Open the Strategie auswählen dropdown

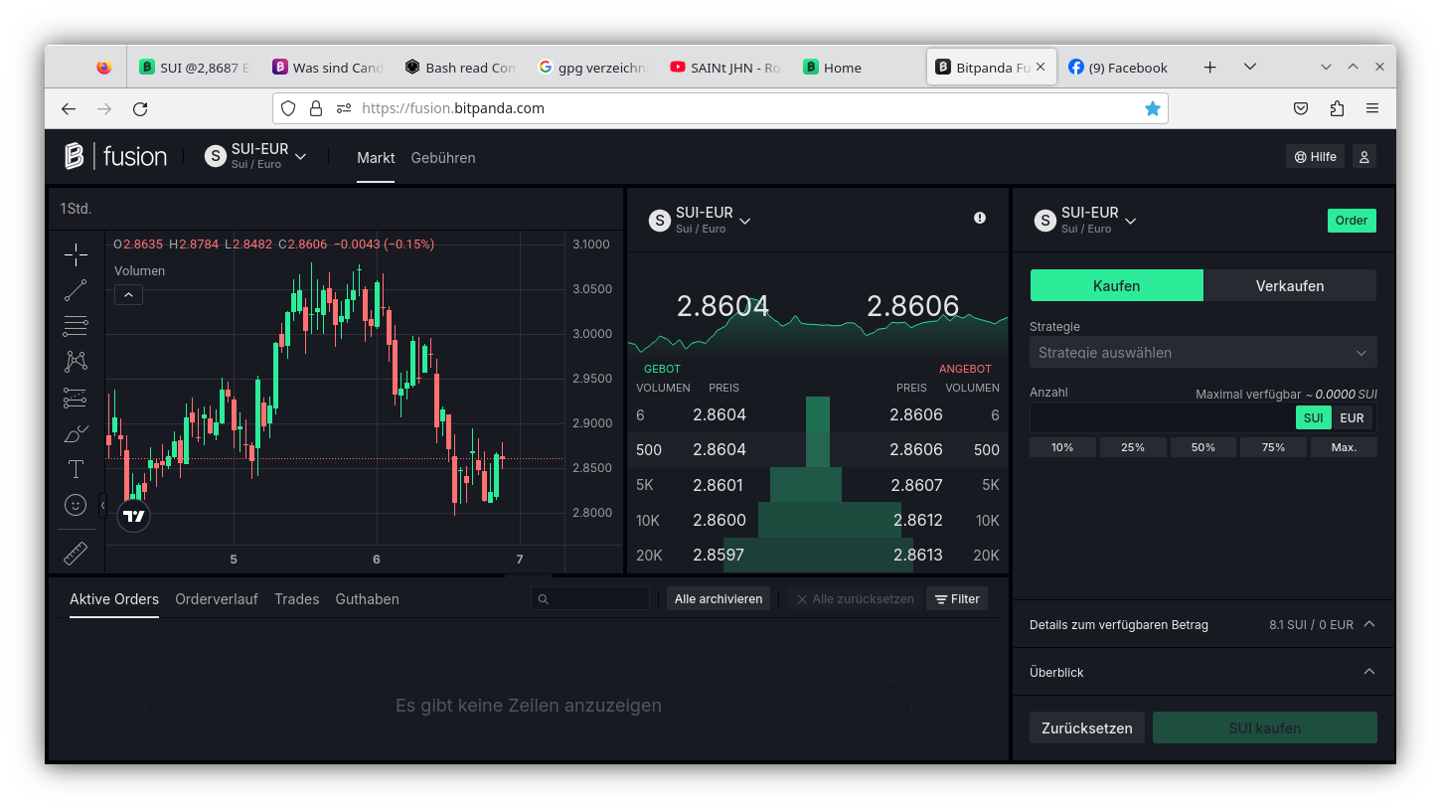tap(1202, 353)
